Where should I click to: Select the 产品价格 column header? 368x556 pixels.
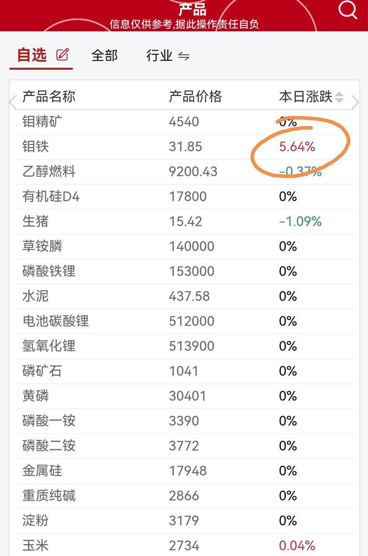195,96
